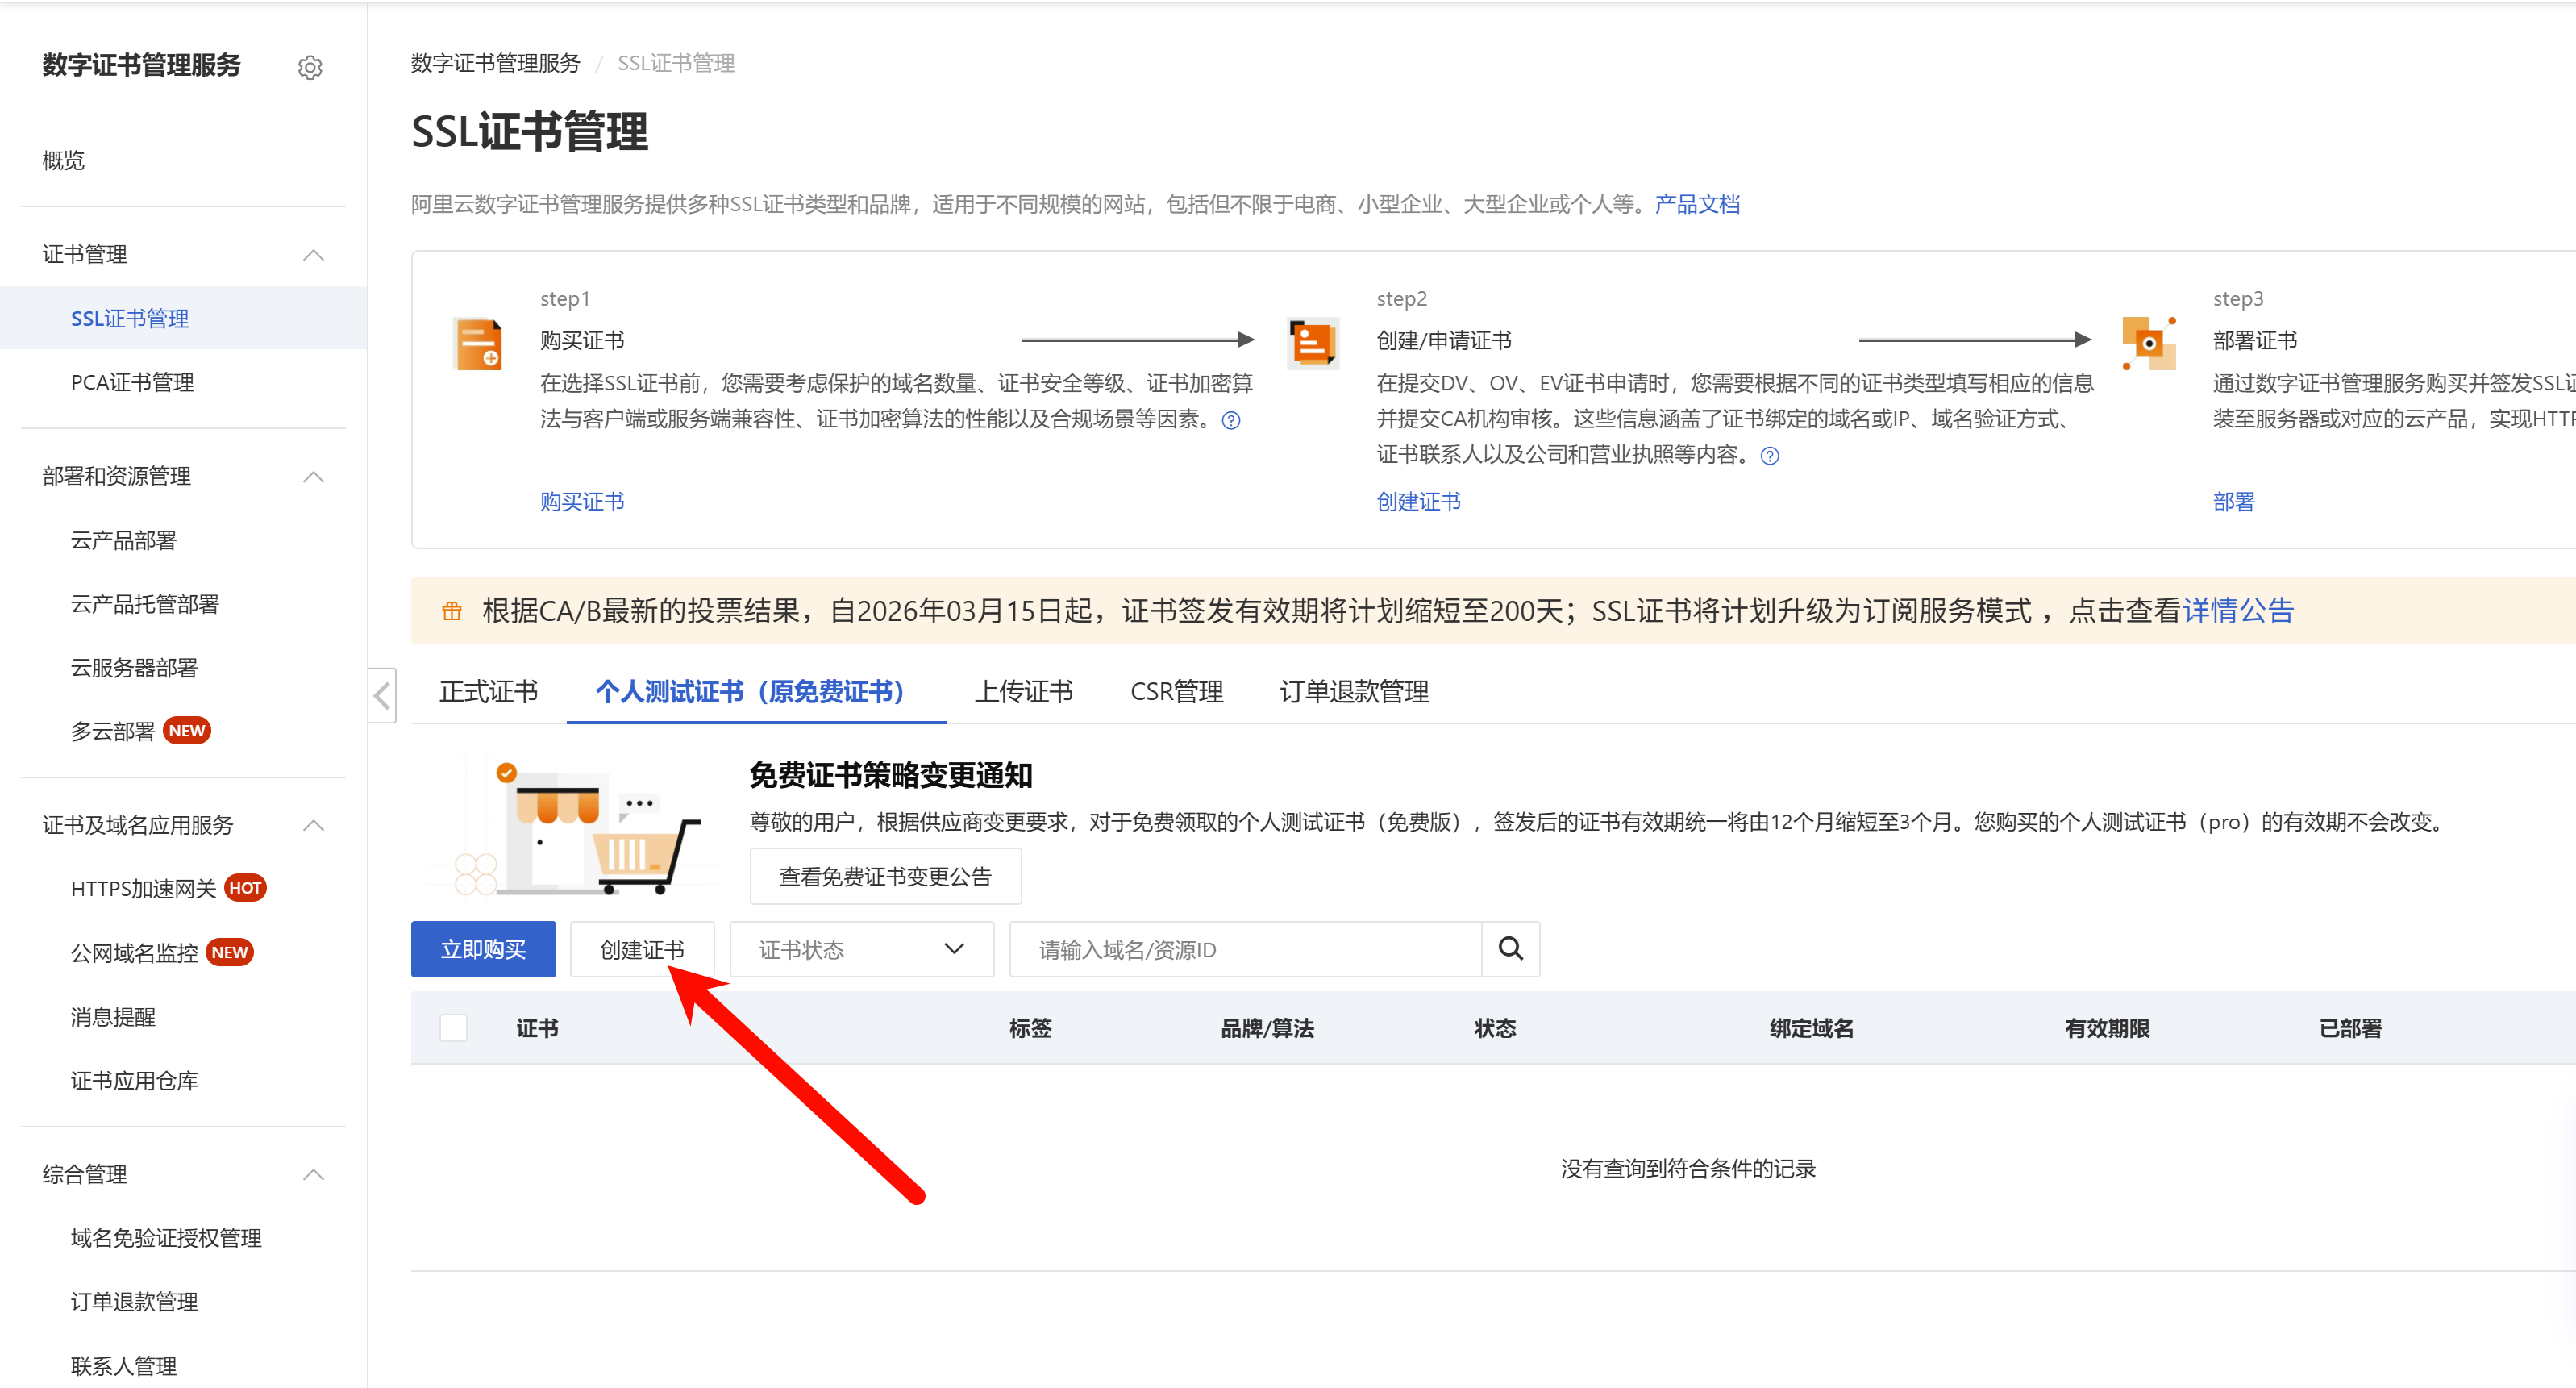Click help icon after step1 description
This screenshot has height=1388, width=2576.
pos(1231,420)
